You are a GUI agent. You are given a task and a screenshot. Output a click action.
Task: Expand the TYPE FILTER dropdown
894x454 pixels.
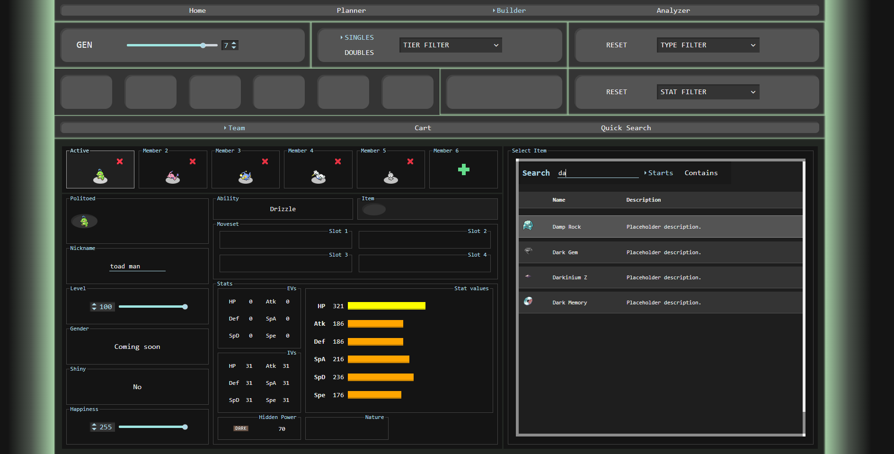pos(708,45)
